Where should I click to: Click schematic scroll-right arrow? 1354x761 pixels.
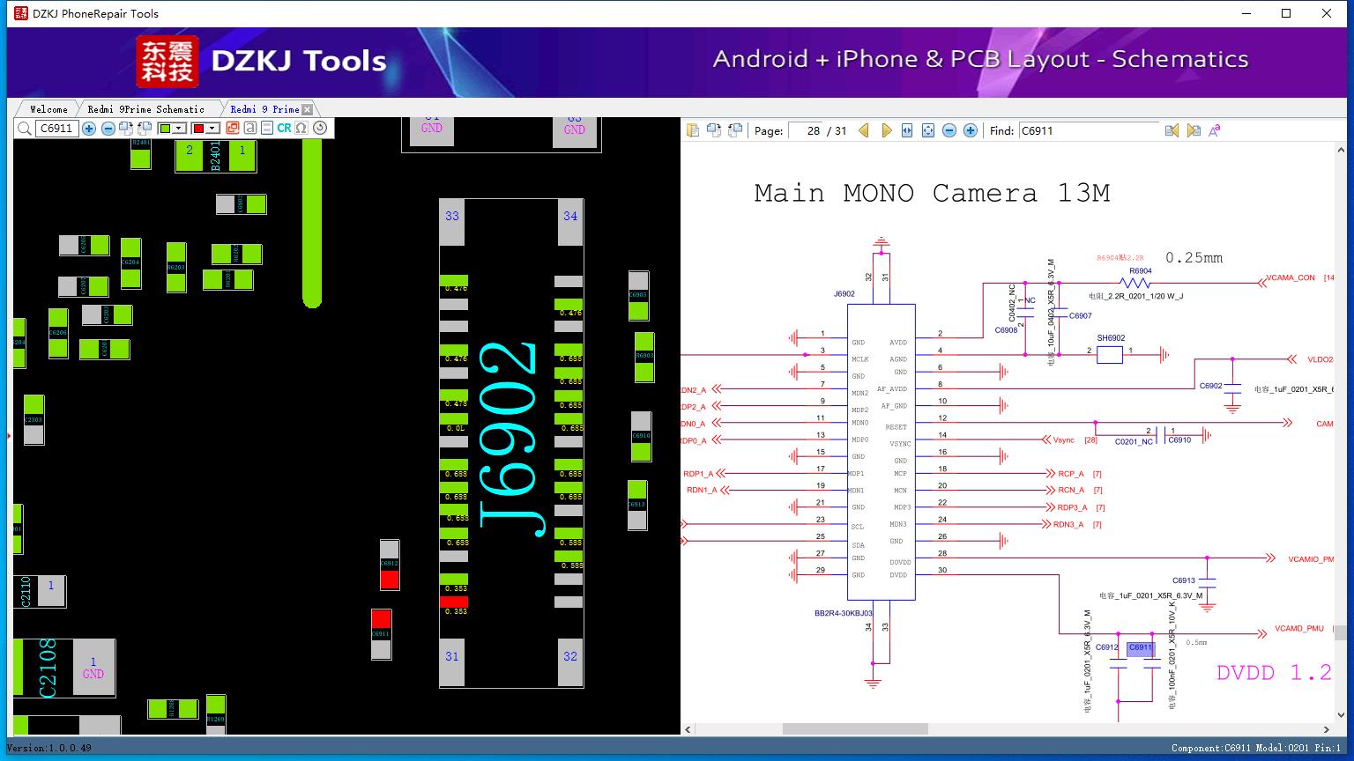1328,729
